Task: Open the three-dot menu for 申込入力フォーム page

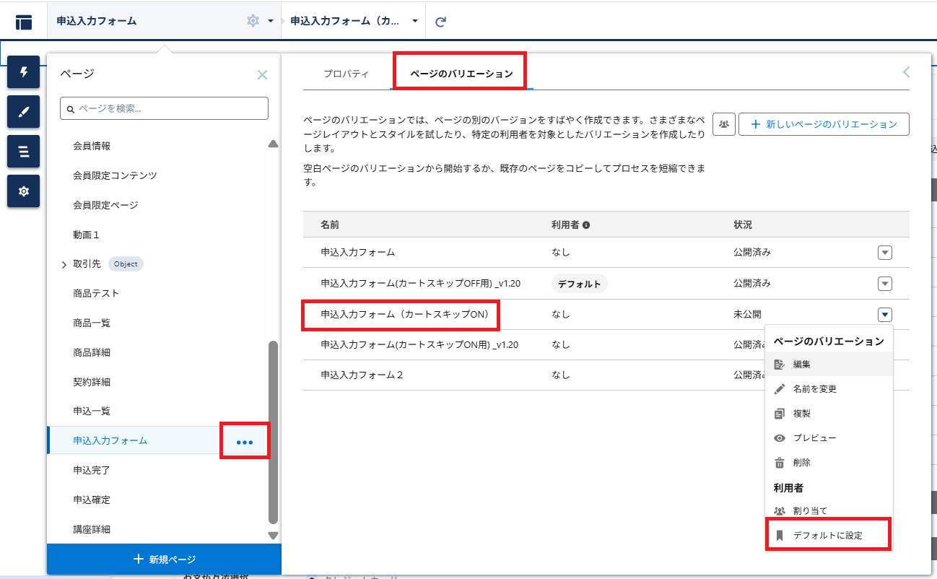Action: (245, 441)
